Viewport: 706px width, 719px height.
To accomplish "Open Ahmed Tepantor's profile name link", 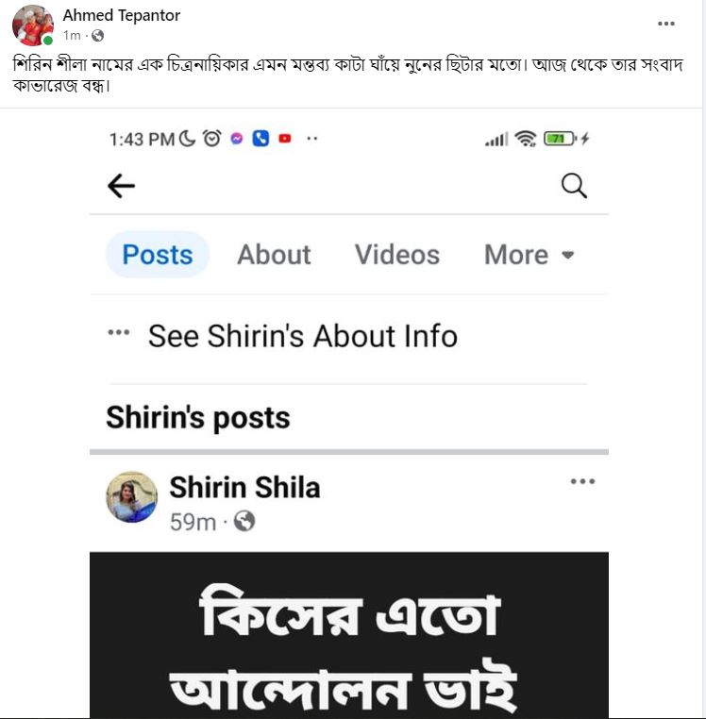I will click(122, 15).
